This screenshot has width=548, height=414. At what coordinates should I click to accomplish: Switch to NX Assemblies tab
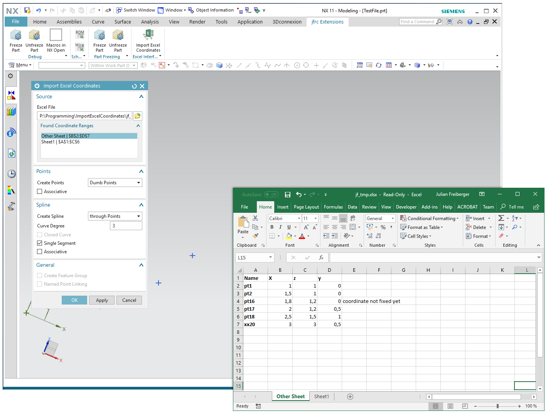[69, 22]
